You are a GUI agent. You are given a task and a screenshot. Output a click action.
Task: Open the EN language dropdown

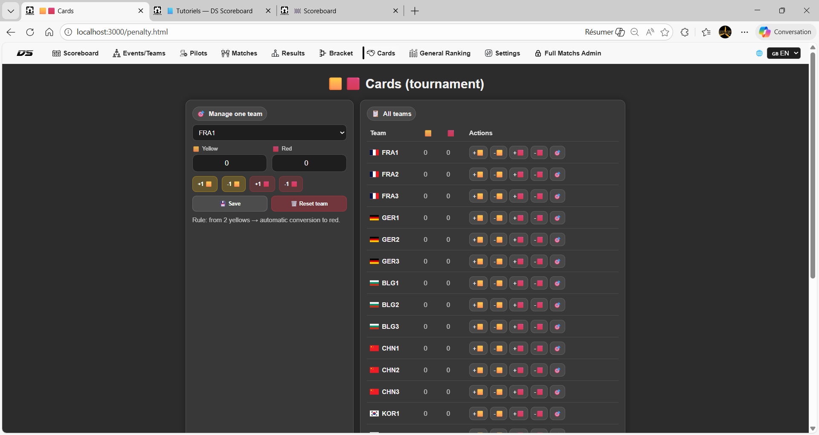tap(784, 53)
